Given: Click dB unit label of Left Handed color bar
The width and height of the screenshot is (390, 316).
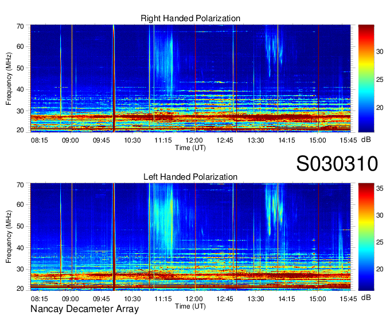Looking at the screenshot, I should [366, 297].
